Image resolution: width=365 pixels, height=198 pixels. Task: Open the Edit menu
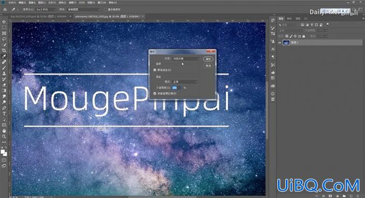tap(22, 3)
